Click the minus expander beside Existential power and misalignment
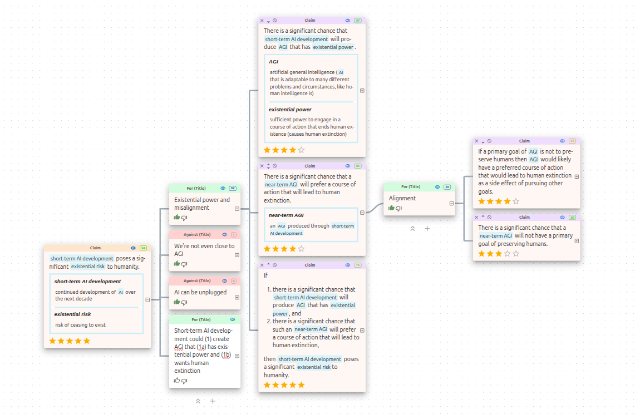This screenshot has height=419, width=640. pos(236,209)
